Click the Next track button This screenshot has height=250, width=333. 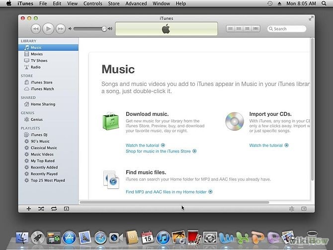pos(61,29)
